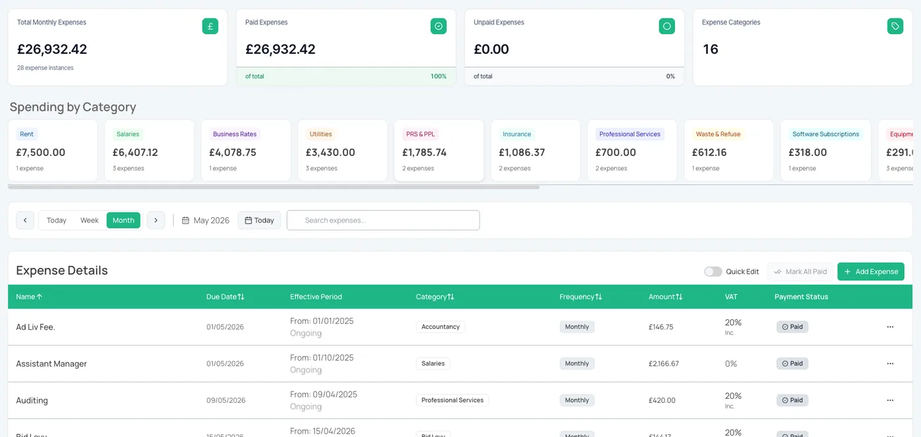The image size is (921, 437).
Task: Click the Monthly badge for Auditing
Action: pyautogui.click(x=577, y=400)
